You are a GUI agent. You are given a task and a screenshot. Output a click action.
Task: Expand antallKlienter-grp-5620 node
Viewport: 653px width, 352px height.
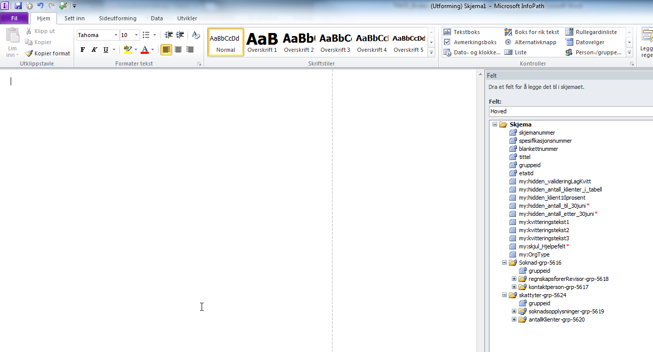click(x=514, y=319)
